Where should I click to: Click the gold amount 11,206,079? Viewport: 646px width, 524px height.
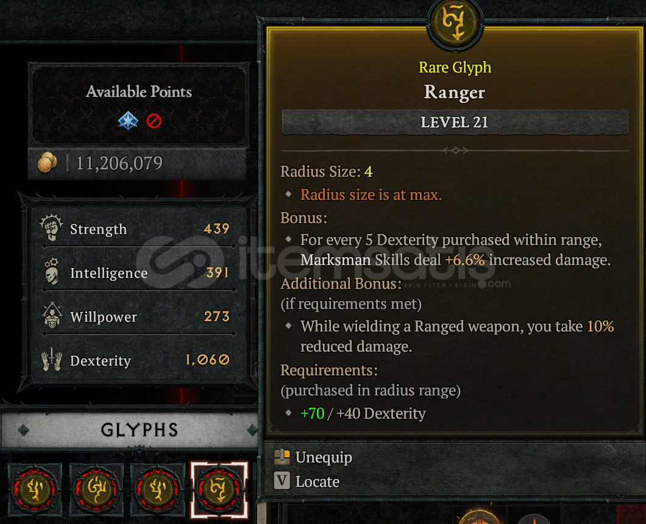tap(119, 163)
